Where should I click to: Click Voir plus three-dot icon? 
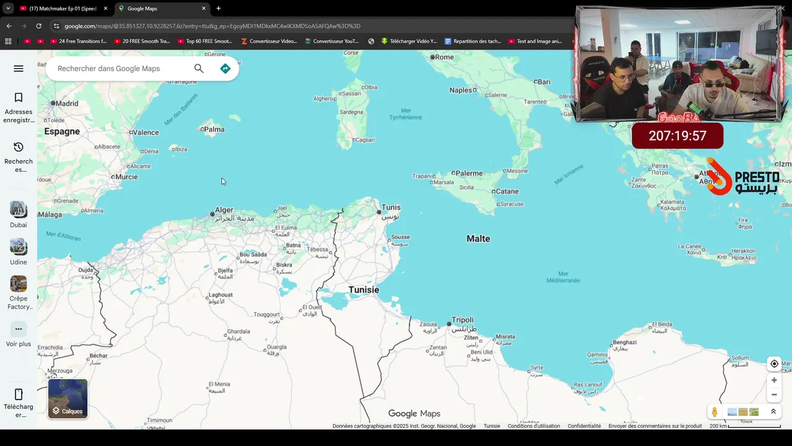click(x=19, y=329)
